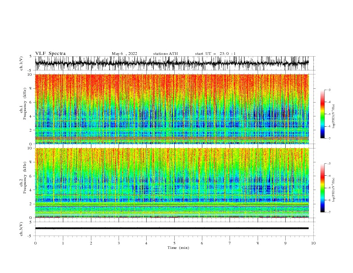This screenshot has height=273, width=353.
Task: Click the time axis tick label '5'
Action: [x=174, y=243]
